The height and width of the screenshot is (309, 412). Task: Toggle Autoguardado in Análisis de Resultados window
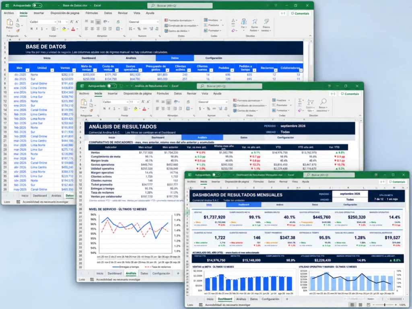[x=112, y=86]
